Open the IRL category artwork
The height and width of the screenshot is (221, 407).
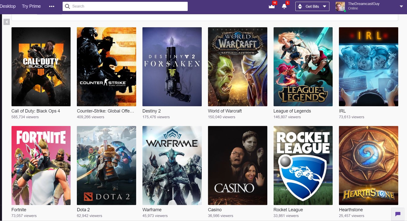coord(368,67)
